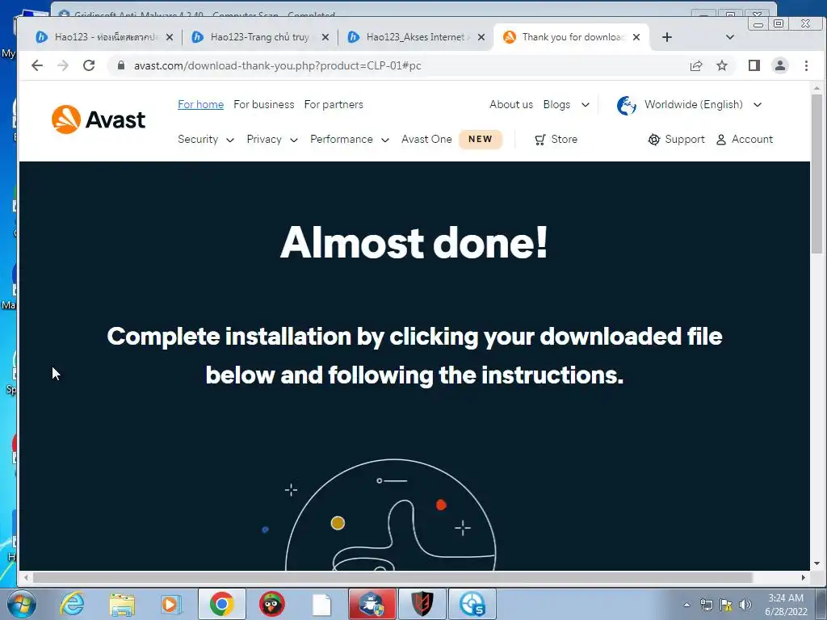Screen dimensions: 827x620
Task: Go back using the browser back arrow
Action: [x=37, y=65]
